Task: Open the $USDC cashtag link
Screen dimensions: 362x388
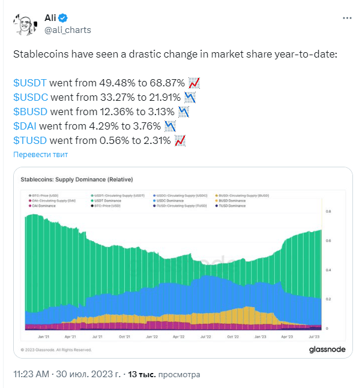Action: coord(31,97)
